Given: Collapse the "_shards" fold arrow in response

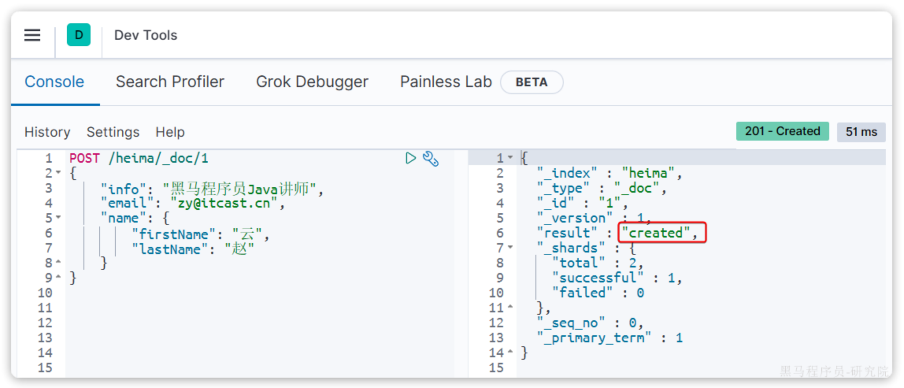Looking at the screenshot, I should tap(510, 247).
